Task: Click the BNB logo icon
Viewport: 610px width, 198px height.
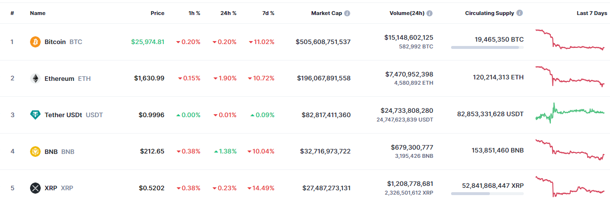Action: (35, 152)
